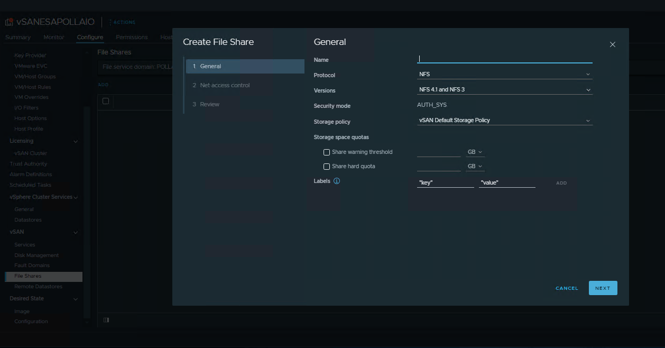Open vSAN Cluster licensing item
665x348 pixels.
click(31, 153)
